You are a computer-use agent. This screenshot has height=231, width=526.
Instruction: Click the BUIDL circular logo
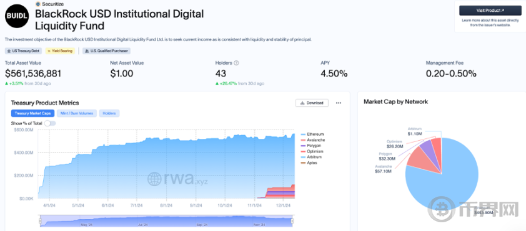[x=17, y=16]
